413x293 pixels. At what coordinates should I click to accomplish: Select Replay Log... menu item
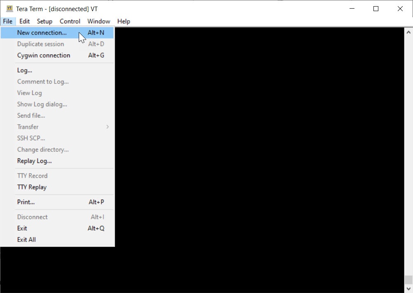34,161
